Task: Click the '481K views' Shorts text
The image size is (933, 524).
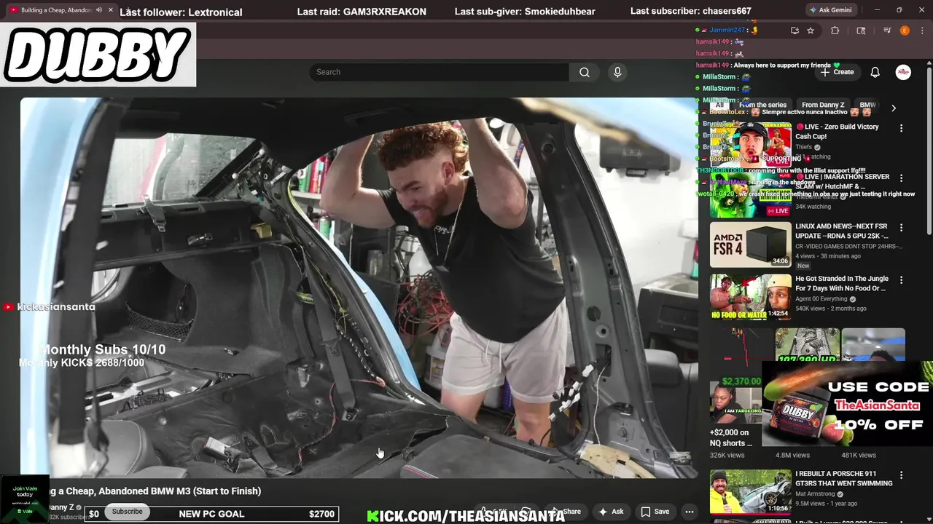Action: (859, 455)
